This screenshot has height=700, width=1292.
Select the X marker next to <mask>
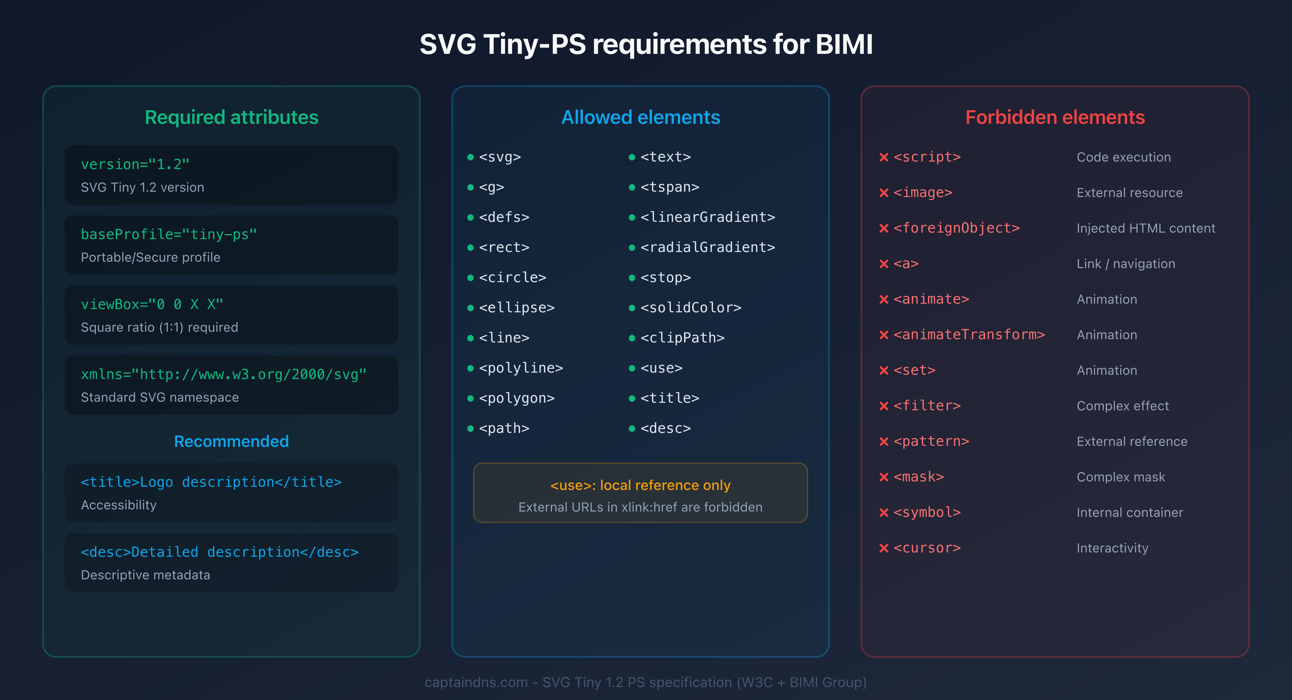[884, 477]
